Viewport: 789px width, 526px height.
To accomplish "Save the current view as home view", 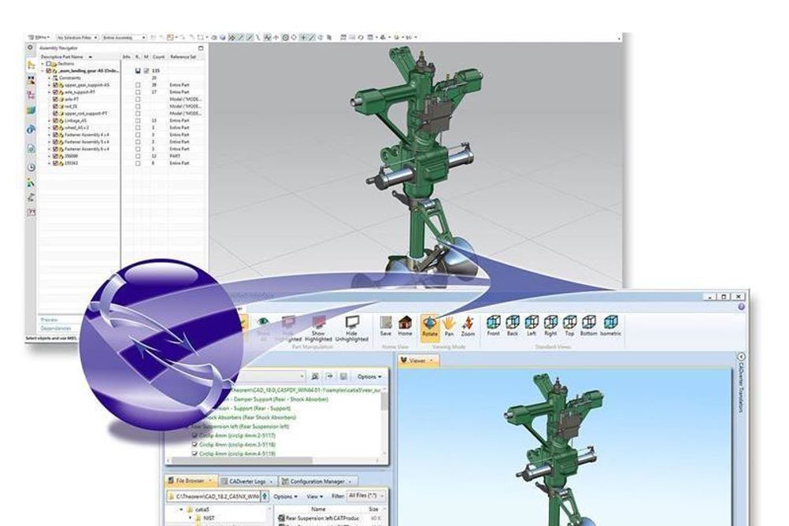I will click(x=386, y=326).
